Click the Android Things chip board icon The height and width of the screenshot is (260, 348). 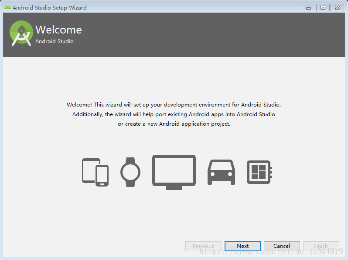point(259,172)
